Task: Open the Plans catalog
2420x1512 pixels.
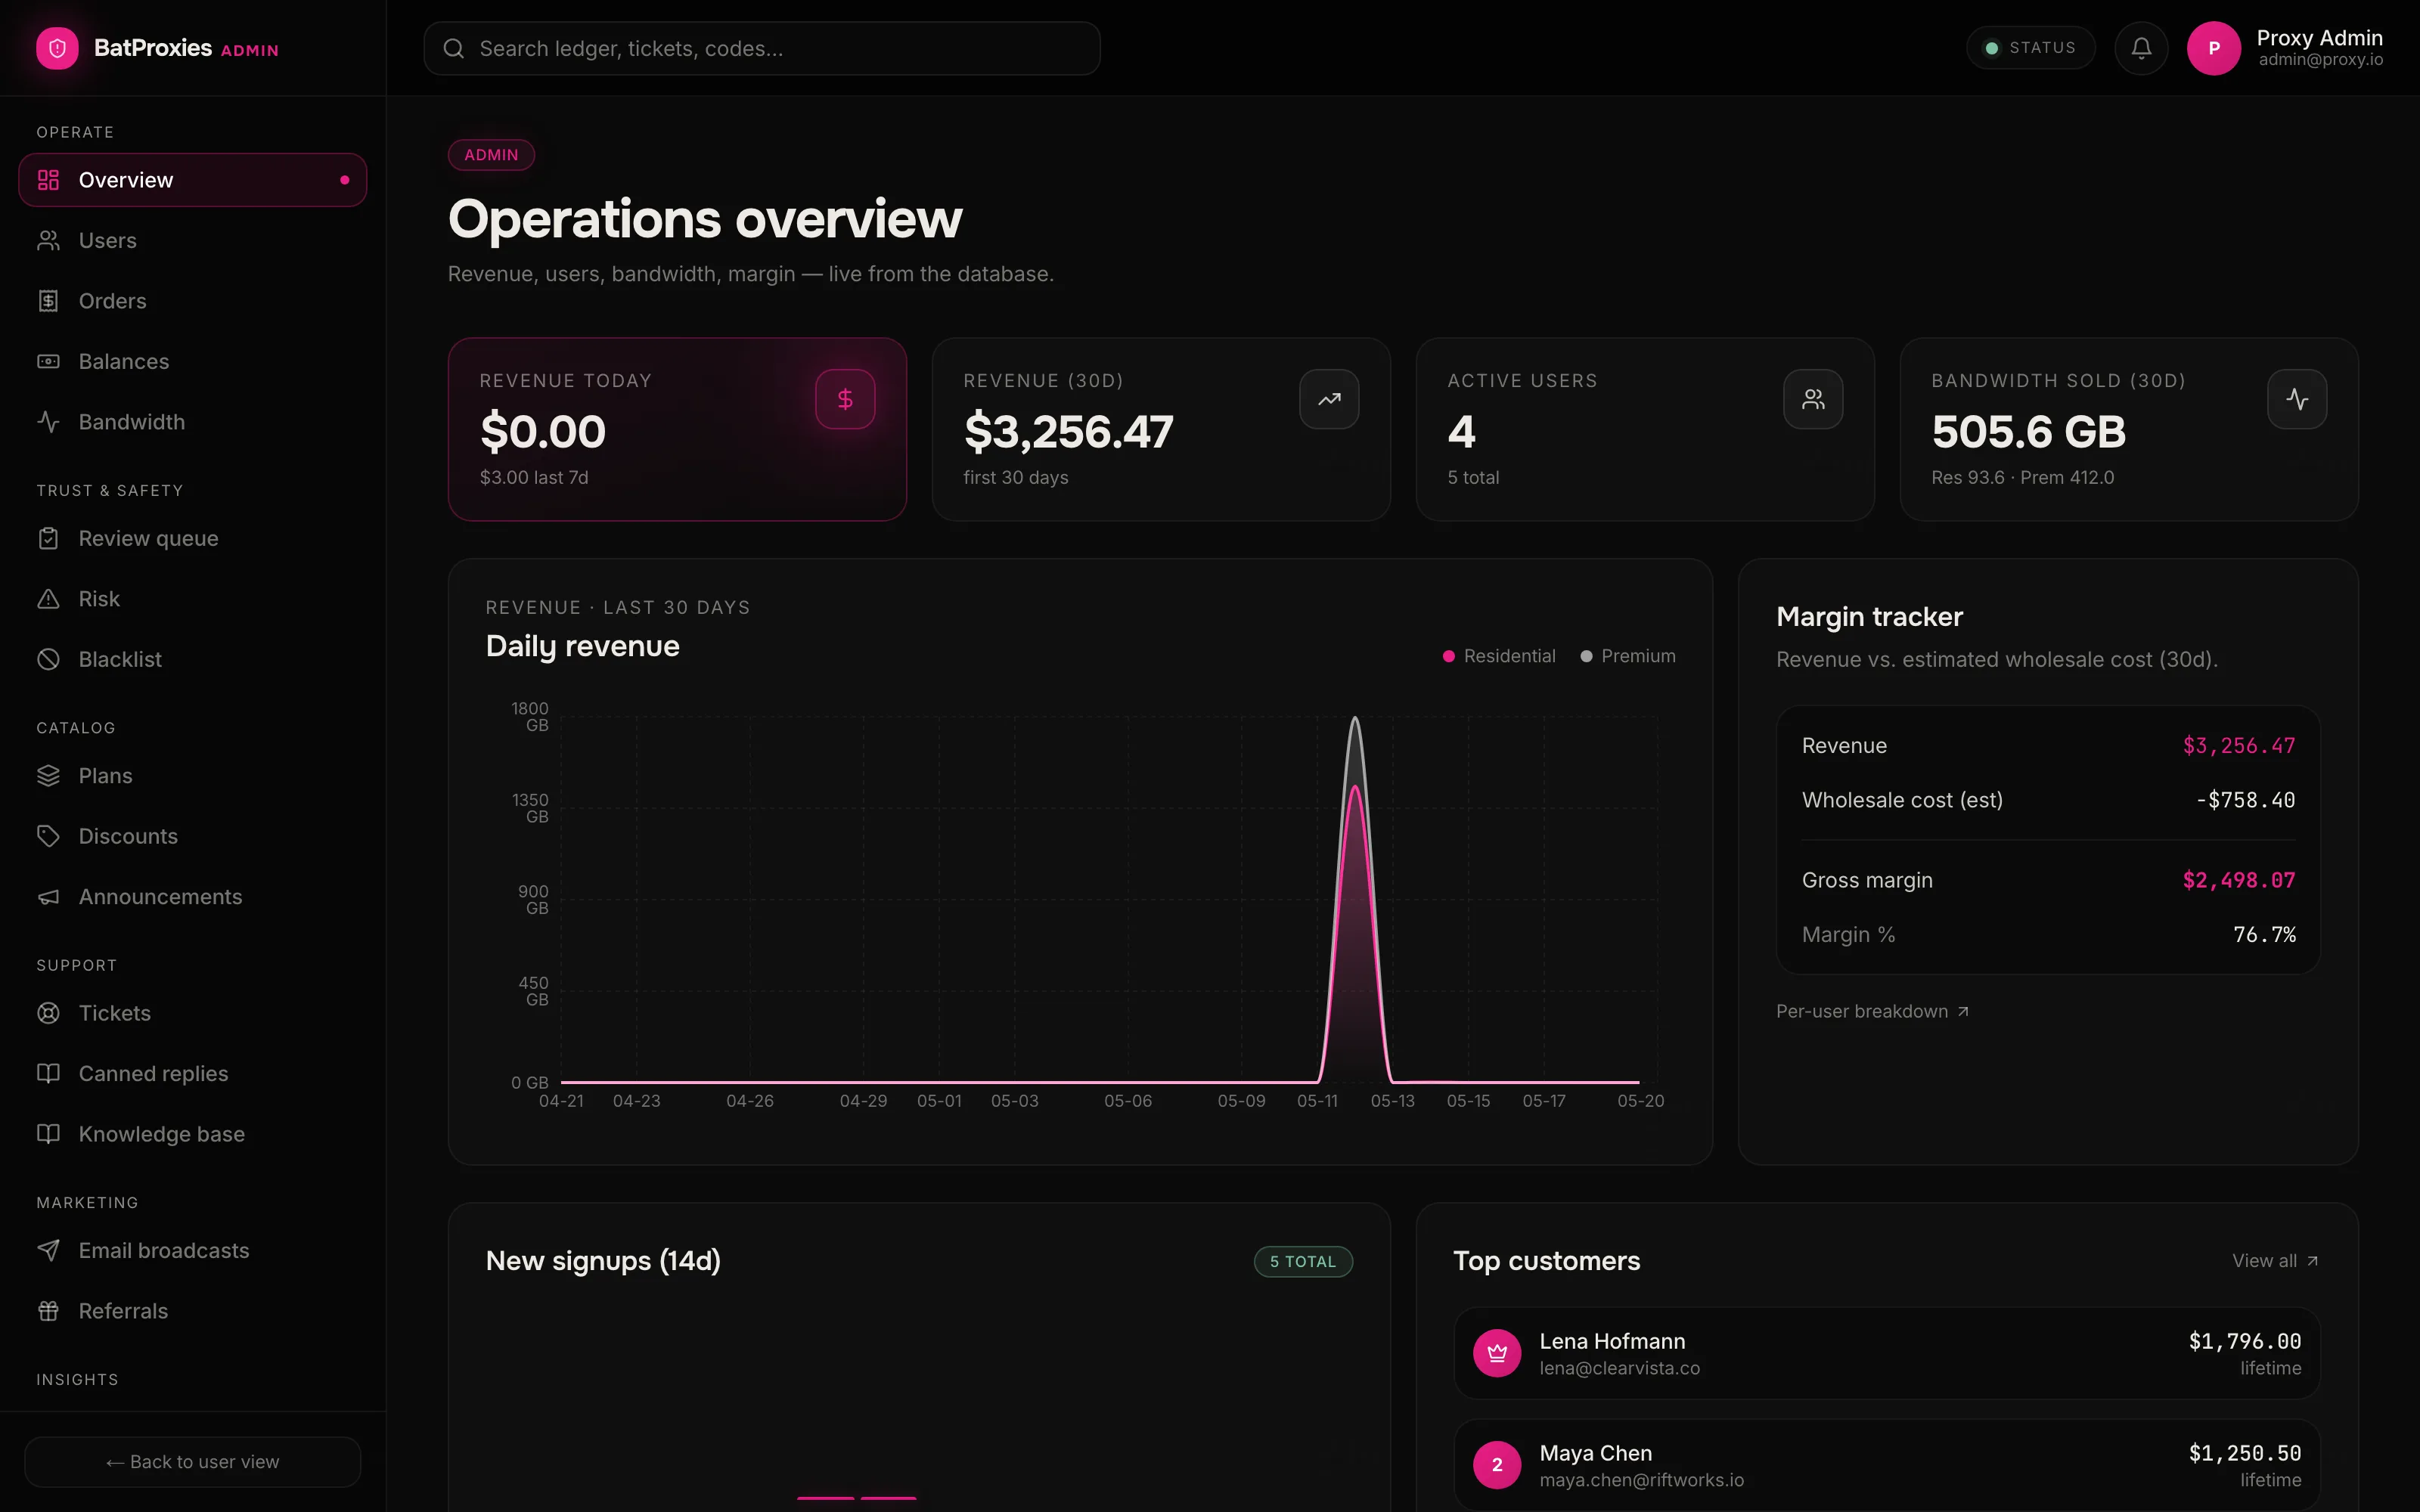Action: pyautogui.click(x=192, y=776)
